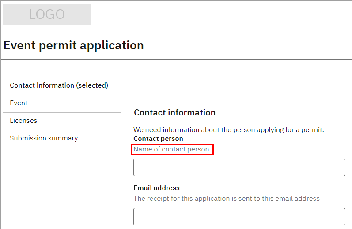Click into the Email address input

click(239, 217)
